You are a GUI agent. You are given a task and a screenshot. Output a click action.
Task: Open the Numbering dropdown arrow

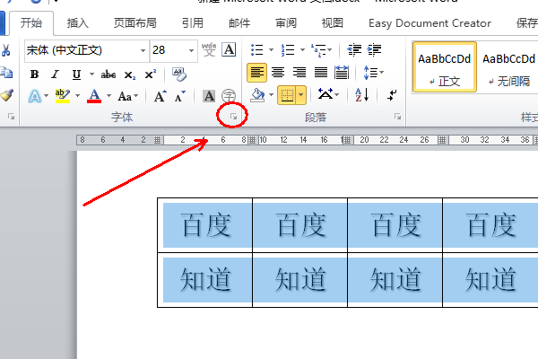click(x=302, y=50)
